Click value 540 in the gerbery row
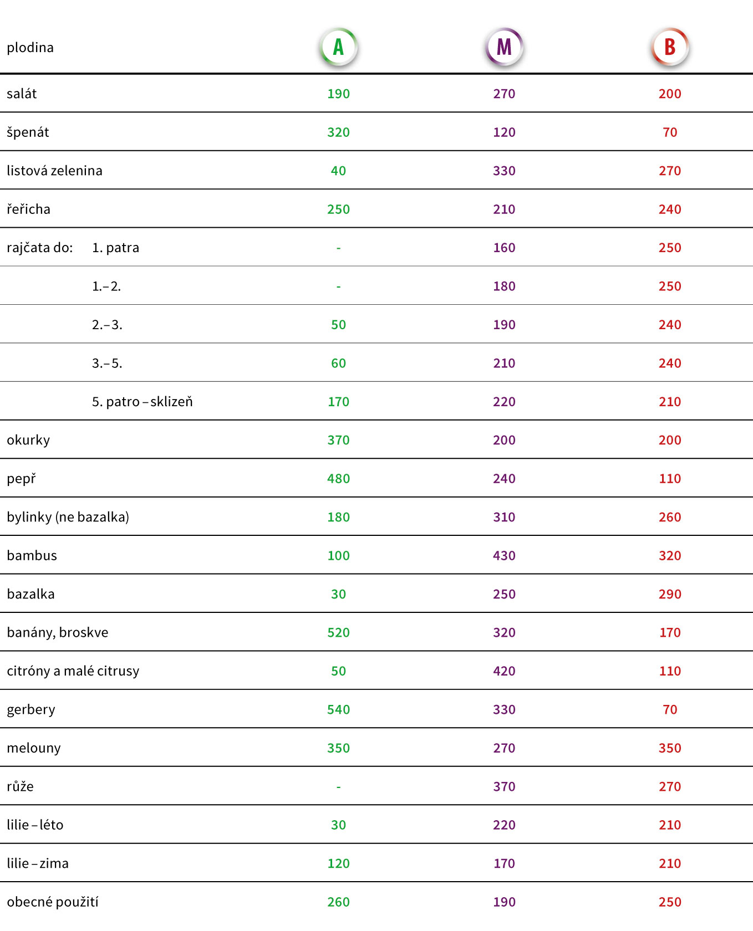This screenshot has width=753, height=931. (x=338, y=710)
